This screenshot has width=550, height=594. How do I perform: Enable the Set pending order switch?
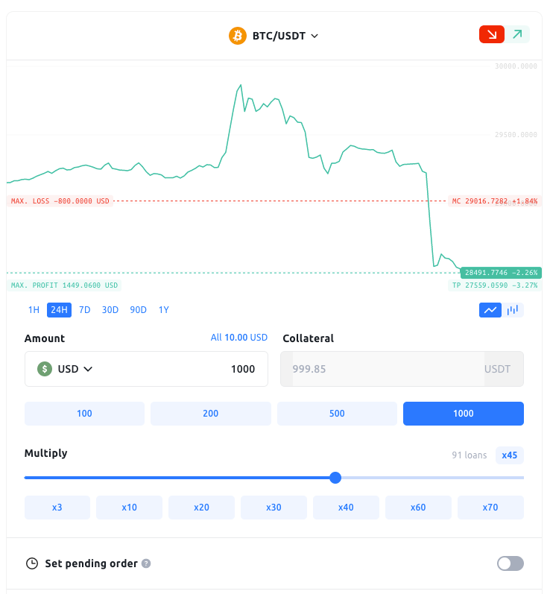(511, 563)
